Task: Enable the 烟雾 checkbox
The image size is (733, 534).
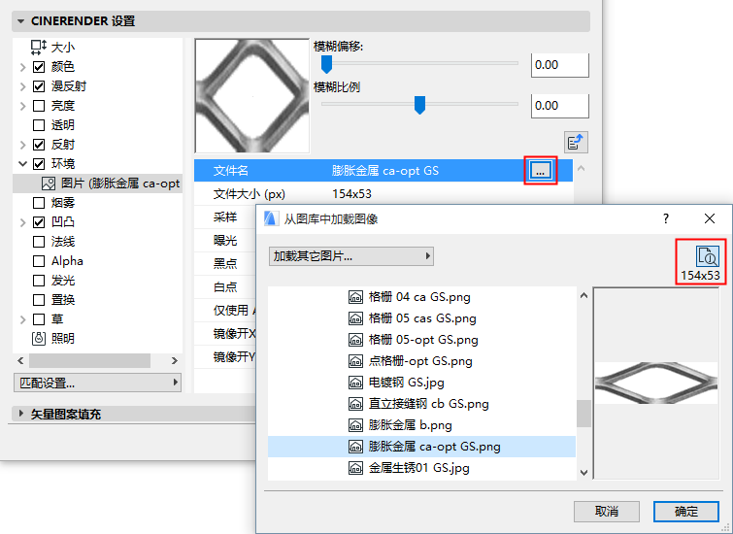Action: tap(39, 203)
